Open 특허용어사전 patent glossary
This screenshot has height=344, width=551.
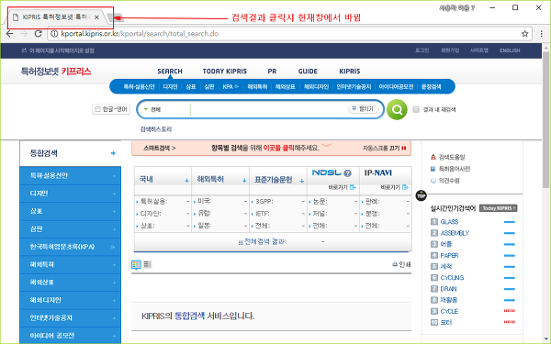(x=455, y=169)
